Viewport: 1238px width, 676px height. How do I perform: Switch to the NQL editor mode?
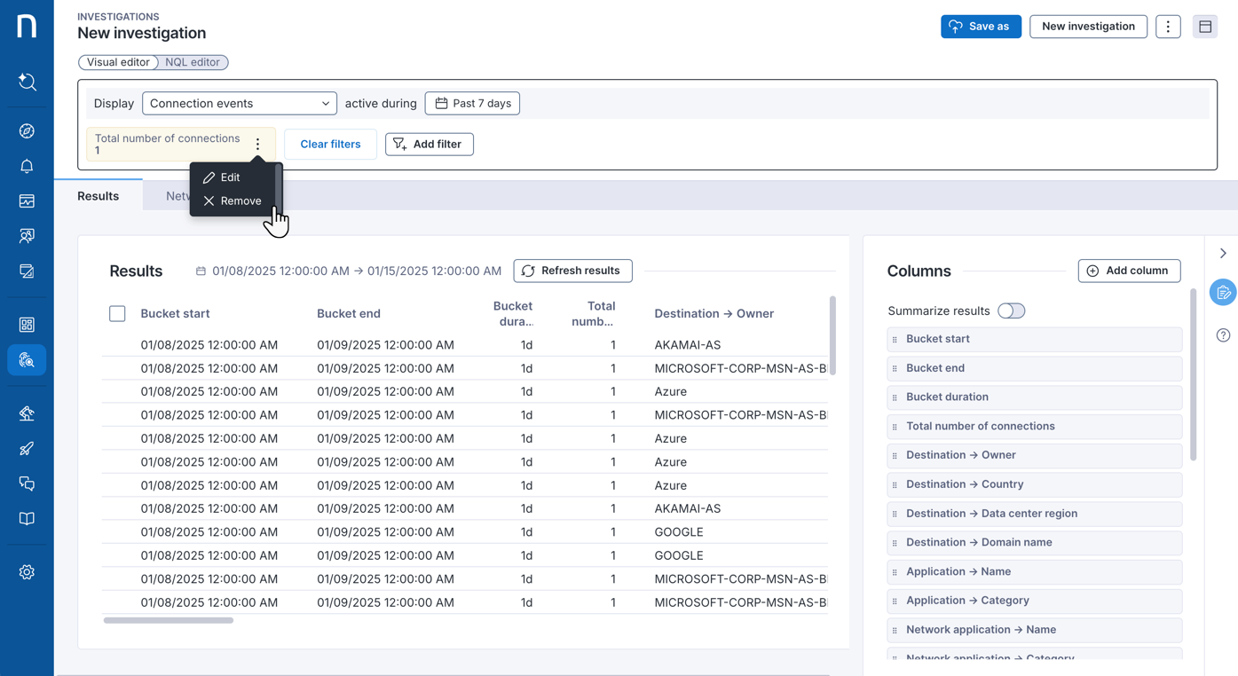pyautogui.click(x=193, y=62)
